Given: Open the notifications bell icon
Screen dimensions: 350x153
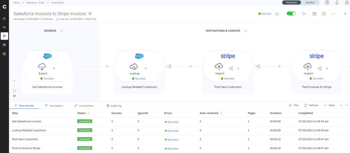Looking at the screenshot, I should click(337, 3).
